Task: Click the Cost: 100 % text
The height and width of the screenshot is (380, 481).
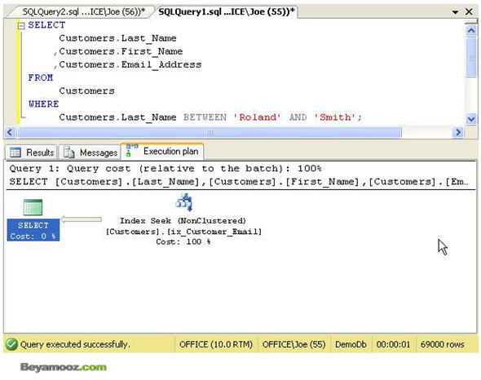Action: [183, 242]
